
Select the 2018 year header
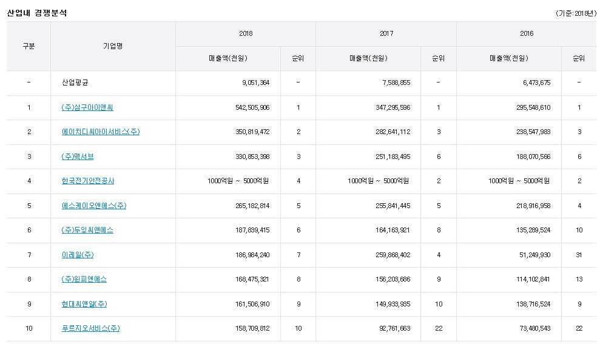tap(246, 34)
